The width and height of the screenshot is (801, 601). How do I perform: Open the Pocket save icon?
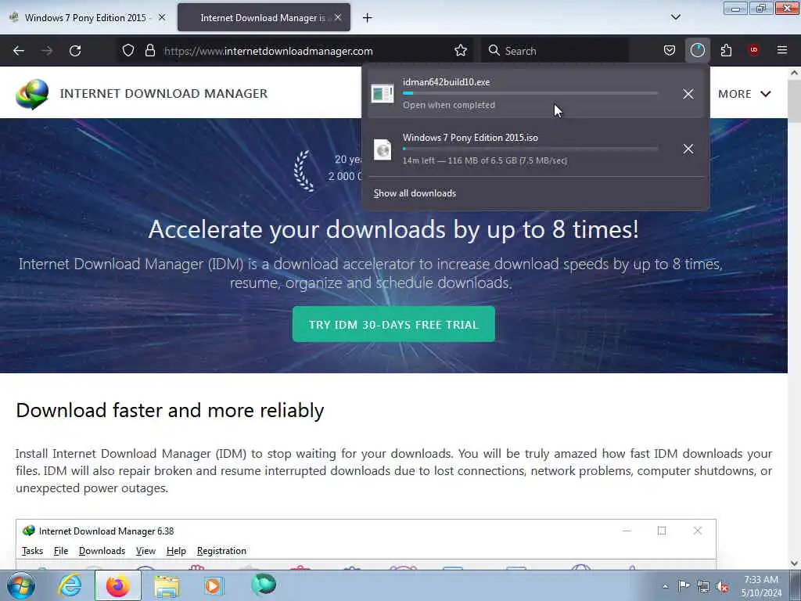[x=670, y=50]
